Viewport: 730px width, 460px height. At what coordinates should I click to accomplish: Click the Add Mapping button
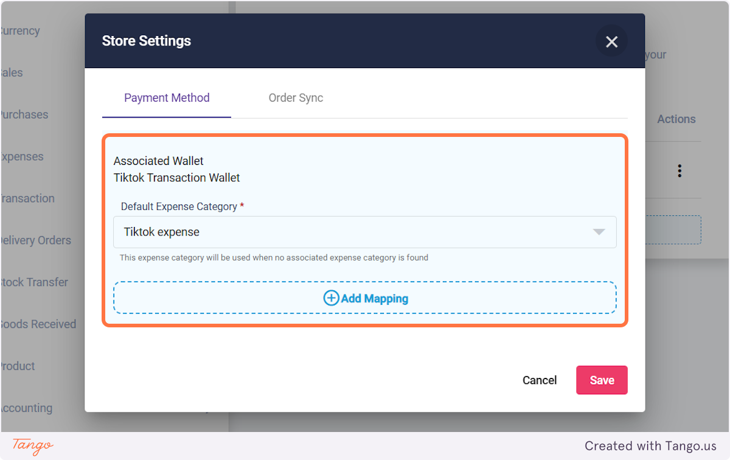click(x=365, y=298)
